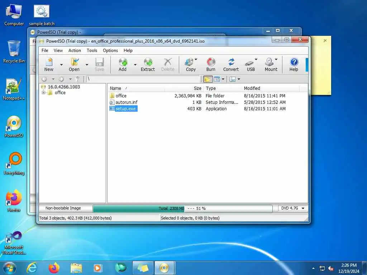Close the yellow sticky note
The image size is (367, 275).
pos(325,41)
